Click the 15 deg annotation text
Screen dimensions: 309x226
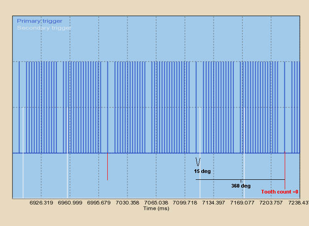[x=202, y=171]
